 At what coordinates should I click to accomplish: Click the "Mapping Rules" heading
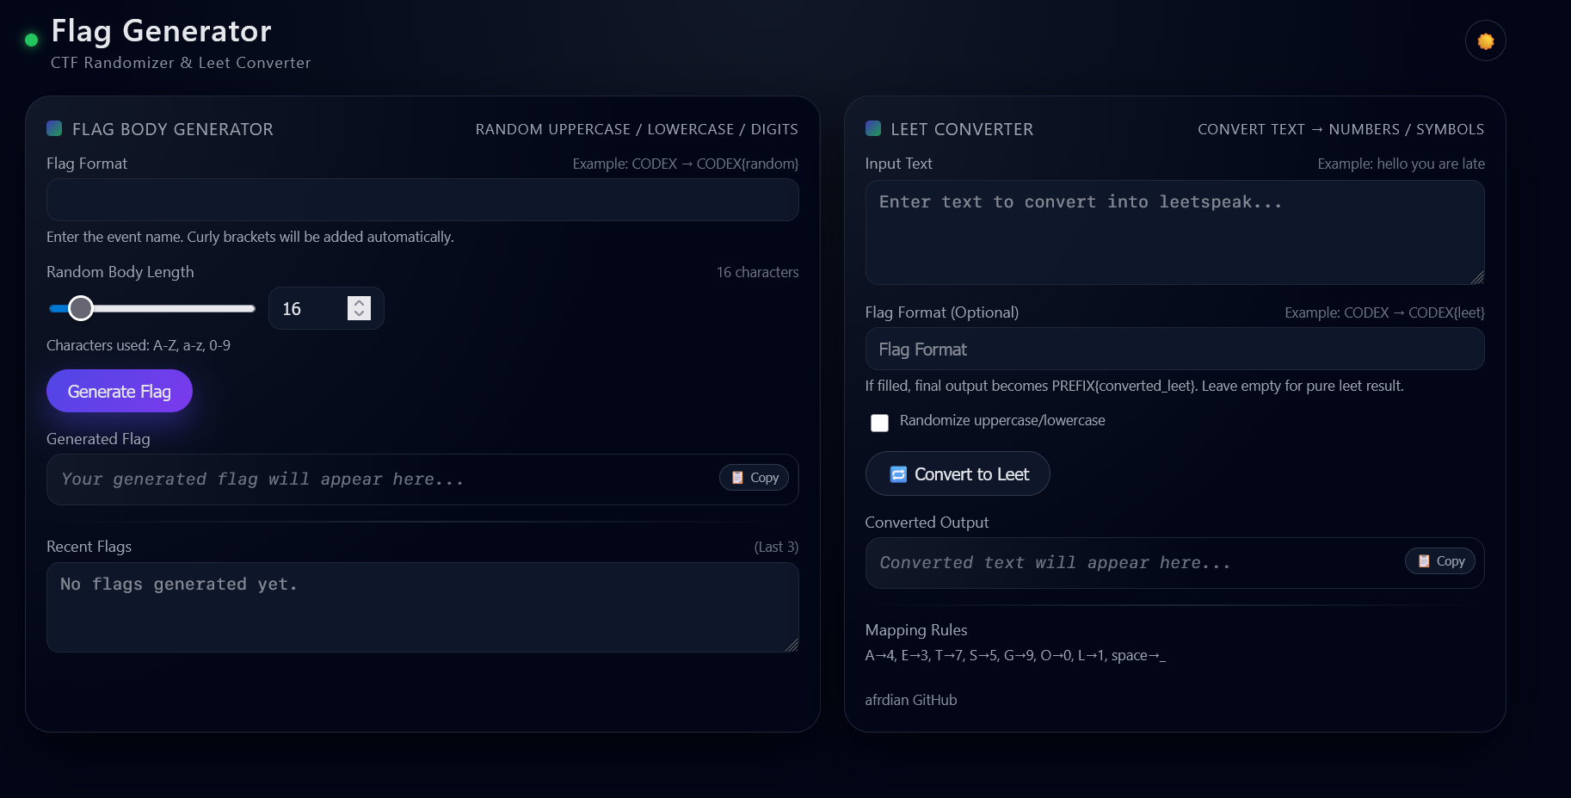(916, 630)
